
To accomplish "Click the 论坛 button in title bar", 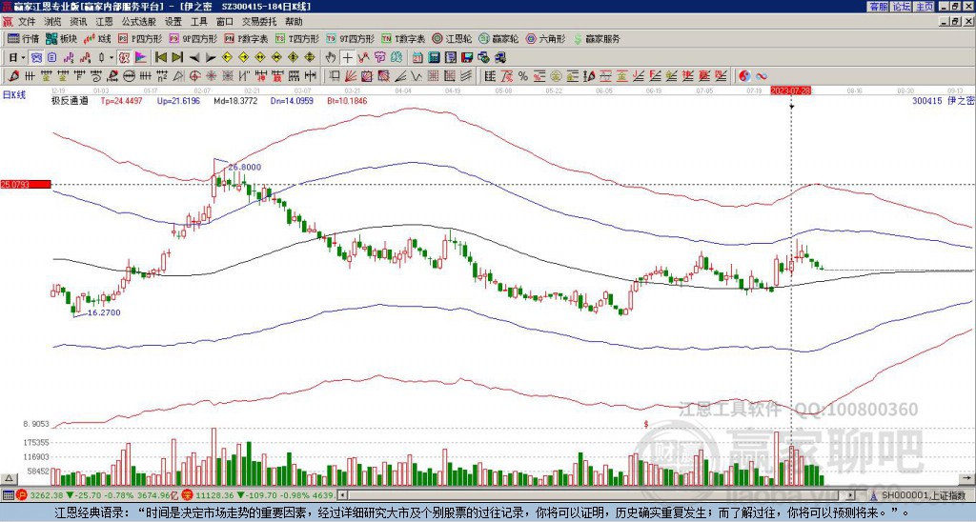I will [x=902, y=7].
